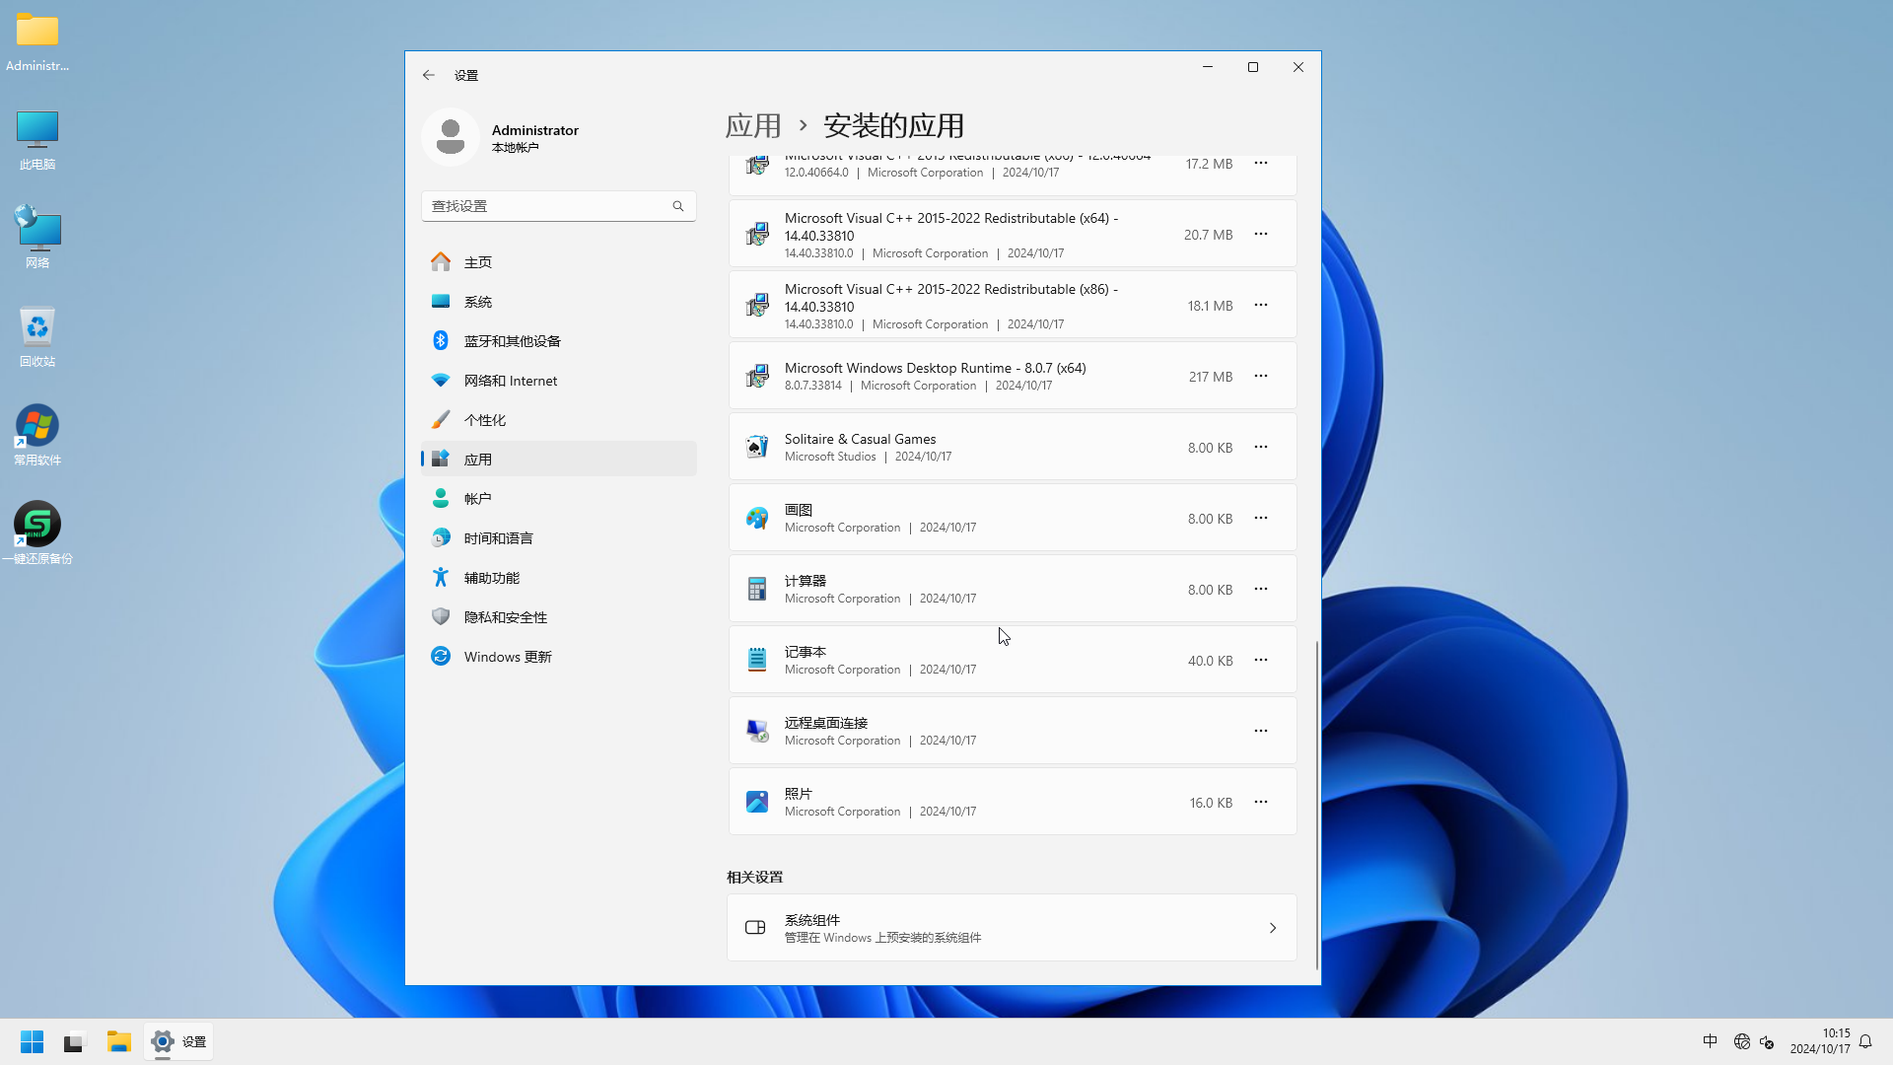Open more options for 画图
The image size is (1893, 1065).
[1261, 518]
